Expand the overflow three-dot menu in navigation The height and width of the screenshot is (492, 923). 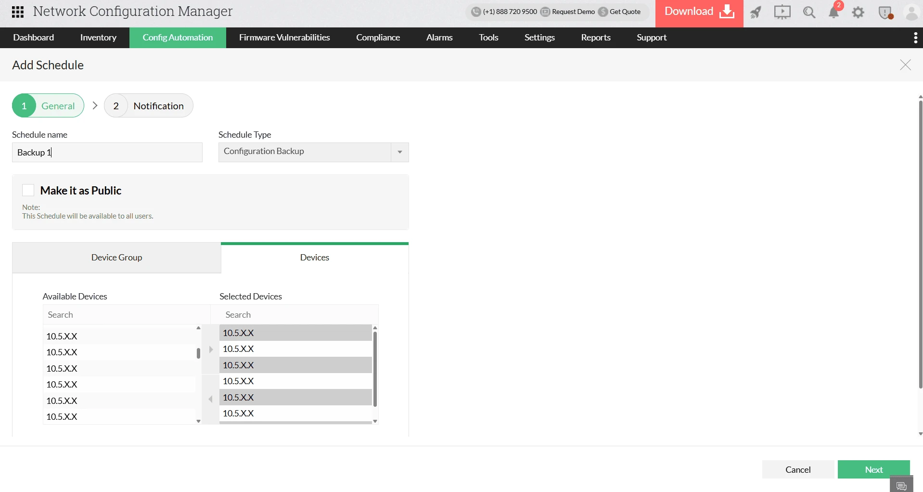pos(916,37)
